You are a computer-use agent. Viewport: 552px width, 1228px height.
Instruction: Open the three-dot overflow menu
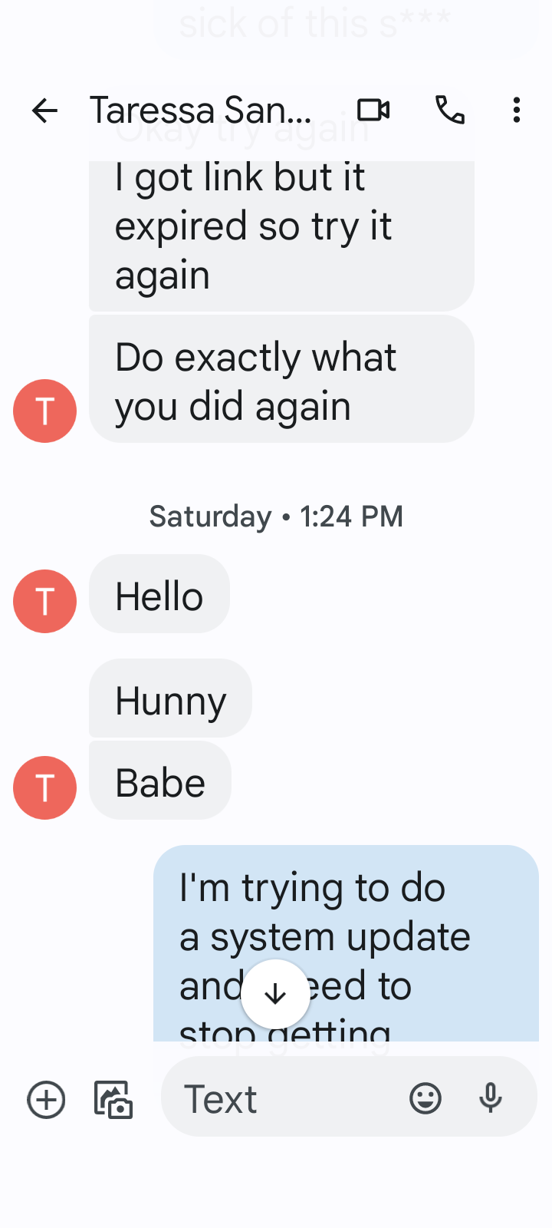(517, 111)
